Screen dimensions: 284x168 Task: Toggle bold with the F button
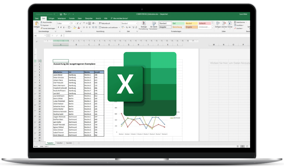point(58,28)
